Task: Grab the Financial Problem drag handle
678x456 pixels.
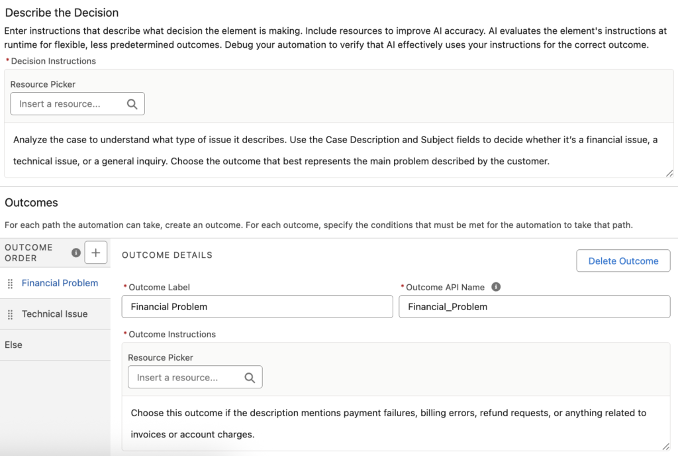Action: (x=10, y=284)
